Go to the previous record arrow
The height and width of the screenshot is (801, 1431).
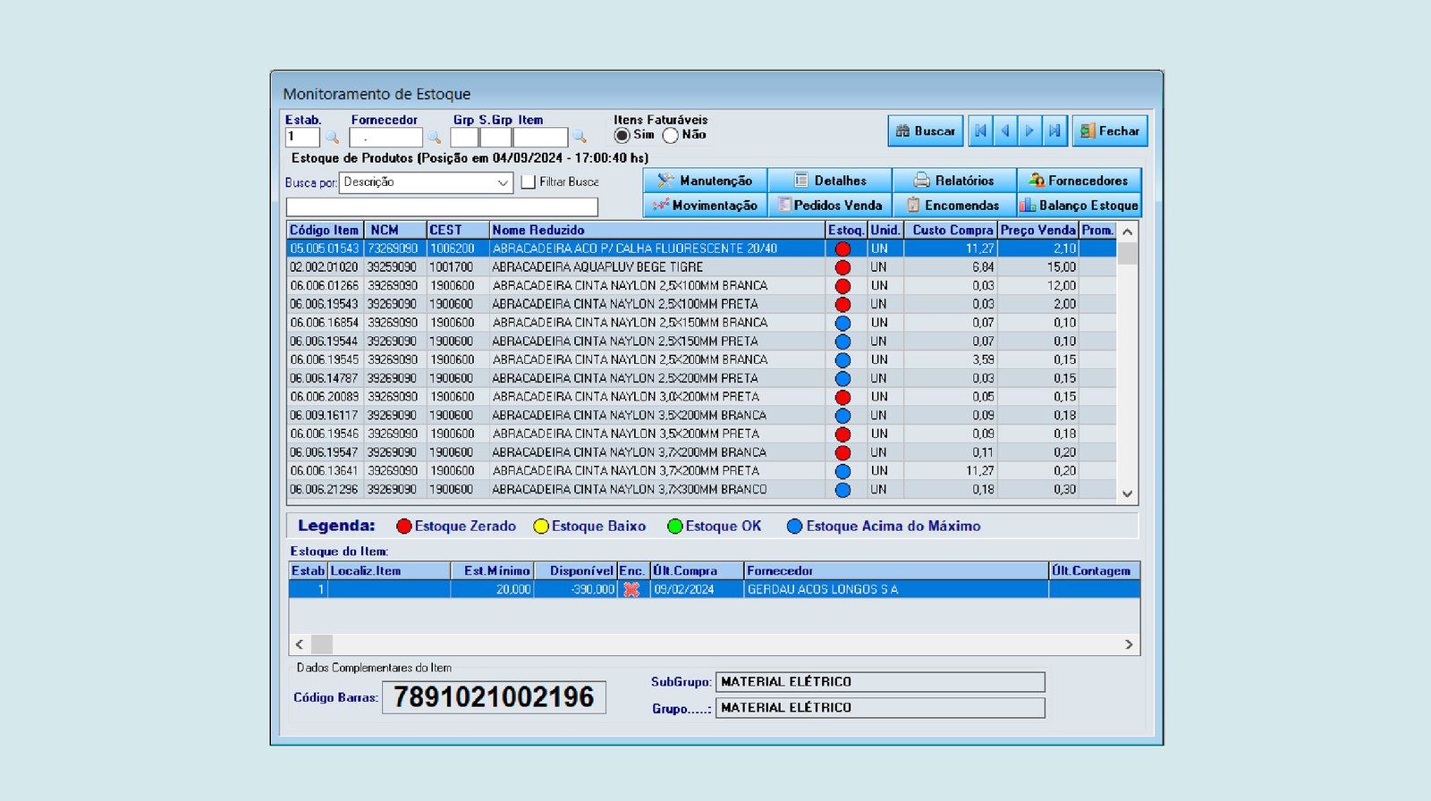tap(1005, 131)
